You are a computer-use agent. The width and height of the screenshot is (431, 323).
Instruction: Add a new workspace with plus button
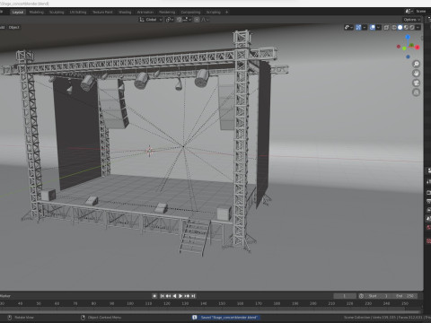(x=226, y=12)
